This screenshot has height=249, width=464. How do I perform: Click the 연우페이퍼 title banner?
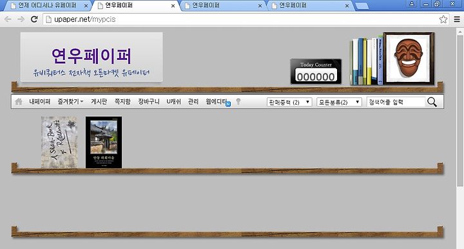pyautogui.click(x=92, y=57)
